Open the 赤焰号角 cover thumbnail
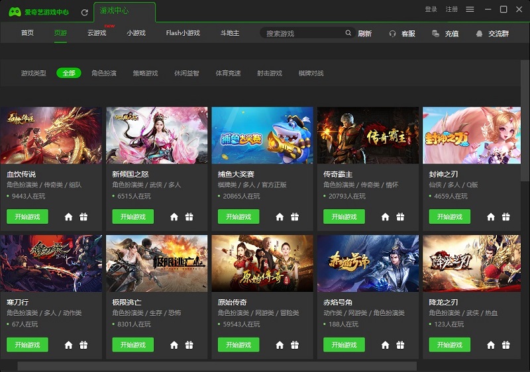This screenshot has width=530, height=372. (x=368, y=263)
